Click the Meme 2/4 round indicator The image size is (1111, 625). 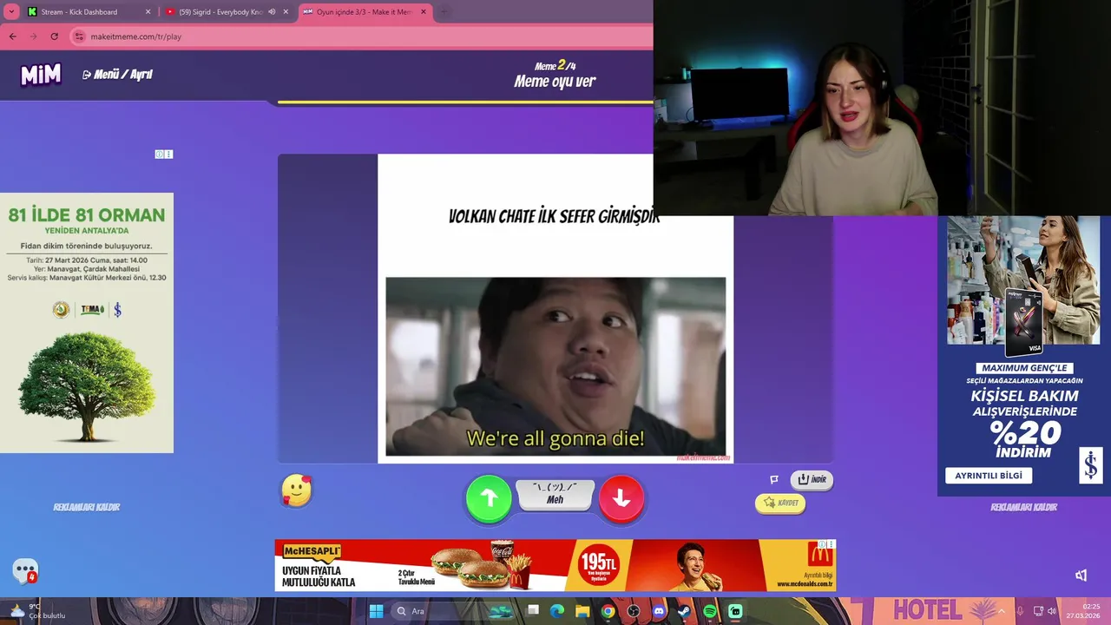click(x=555, y=66)
